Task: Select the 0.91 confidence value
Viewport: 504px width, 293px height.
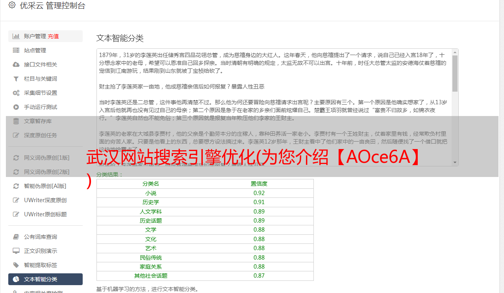Action: [259, 202]
